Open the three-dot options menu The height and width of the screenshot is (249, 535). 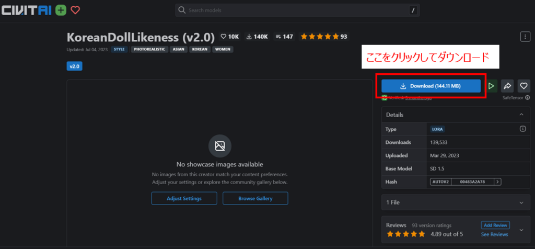click(525, 37)
